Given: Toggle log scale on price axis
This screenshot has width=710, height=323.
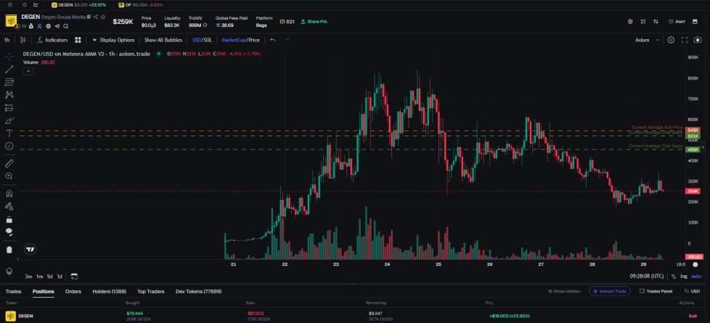Looking at the screenshot, I should coord(683,276).
